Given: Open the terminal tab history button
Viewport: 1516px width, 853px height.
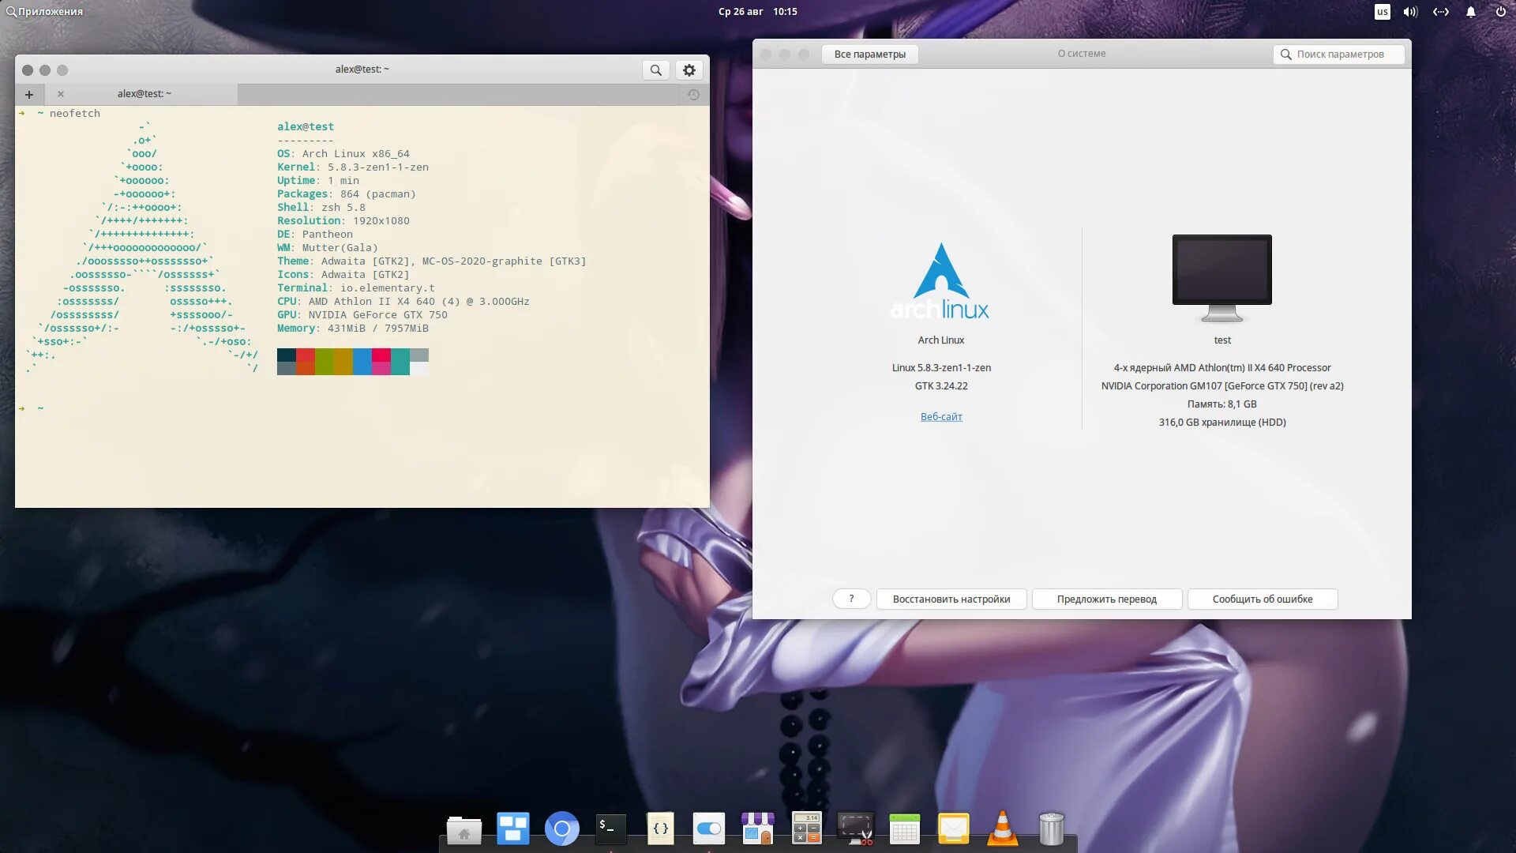Looking at the screenshot, I should pyautogui.click(x=693, y=95).
